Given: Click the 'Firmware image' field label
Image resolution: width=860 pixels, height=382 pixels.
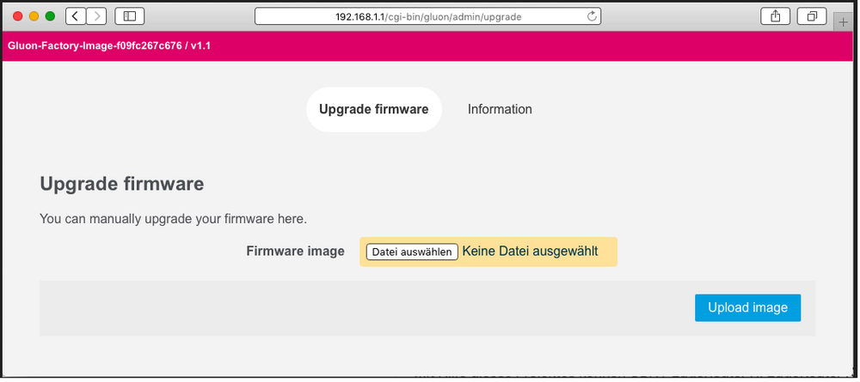Looking at the screenshot, I should 296,252.
